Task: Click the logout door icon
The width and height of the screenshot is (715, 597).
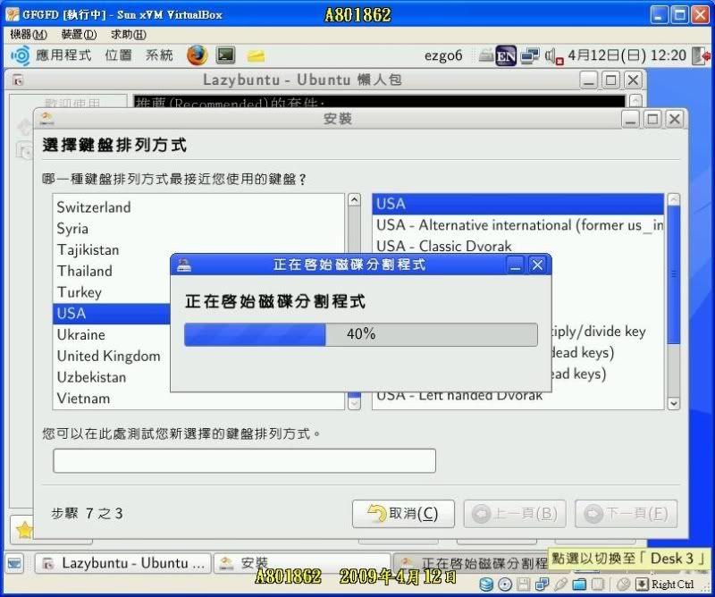Action: tap(701, 55)
